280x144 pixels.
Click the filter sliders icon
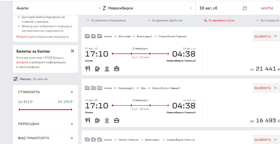(16, 79)
